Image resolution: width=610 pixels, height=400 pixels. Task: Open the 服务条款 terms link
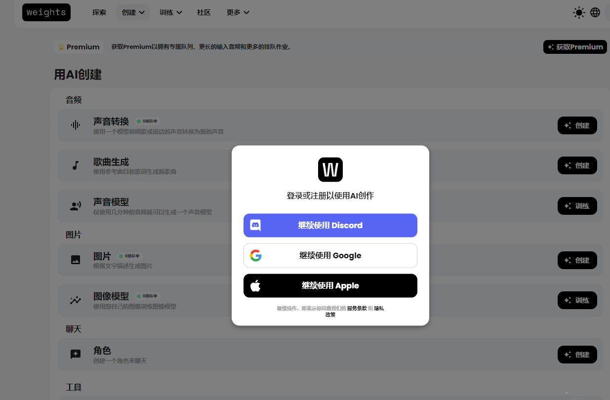[x=357, y=308]
